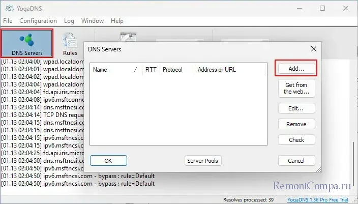
Task: Open Server Pools
Action: 202,161
